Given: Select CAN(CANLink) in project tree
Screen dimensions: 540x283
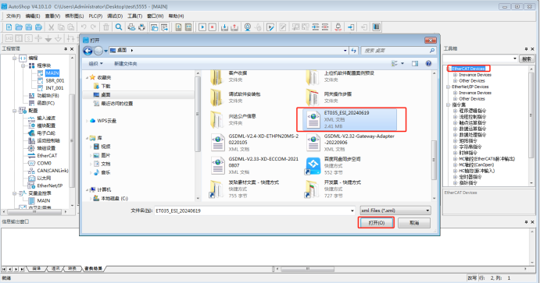Looking at the screenshot, I should 52,171.
